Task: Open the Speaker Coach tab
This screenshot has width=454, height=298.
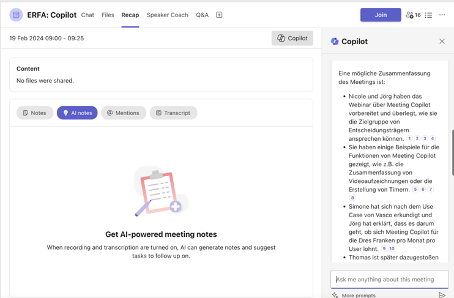Action: pos(168,15)
